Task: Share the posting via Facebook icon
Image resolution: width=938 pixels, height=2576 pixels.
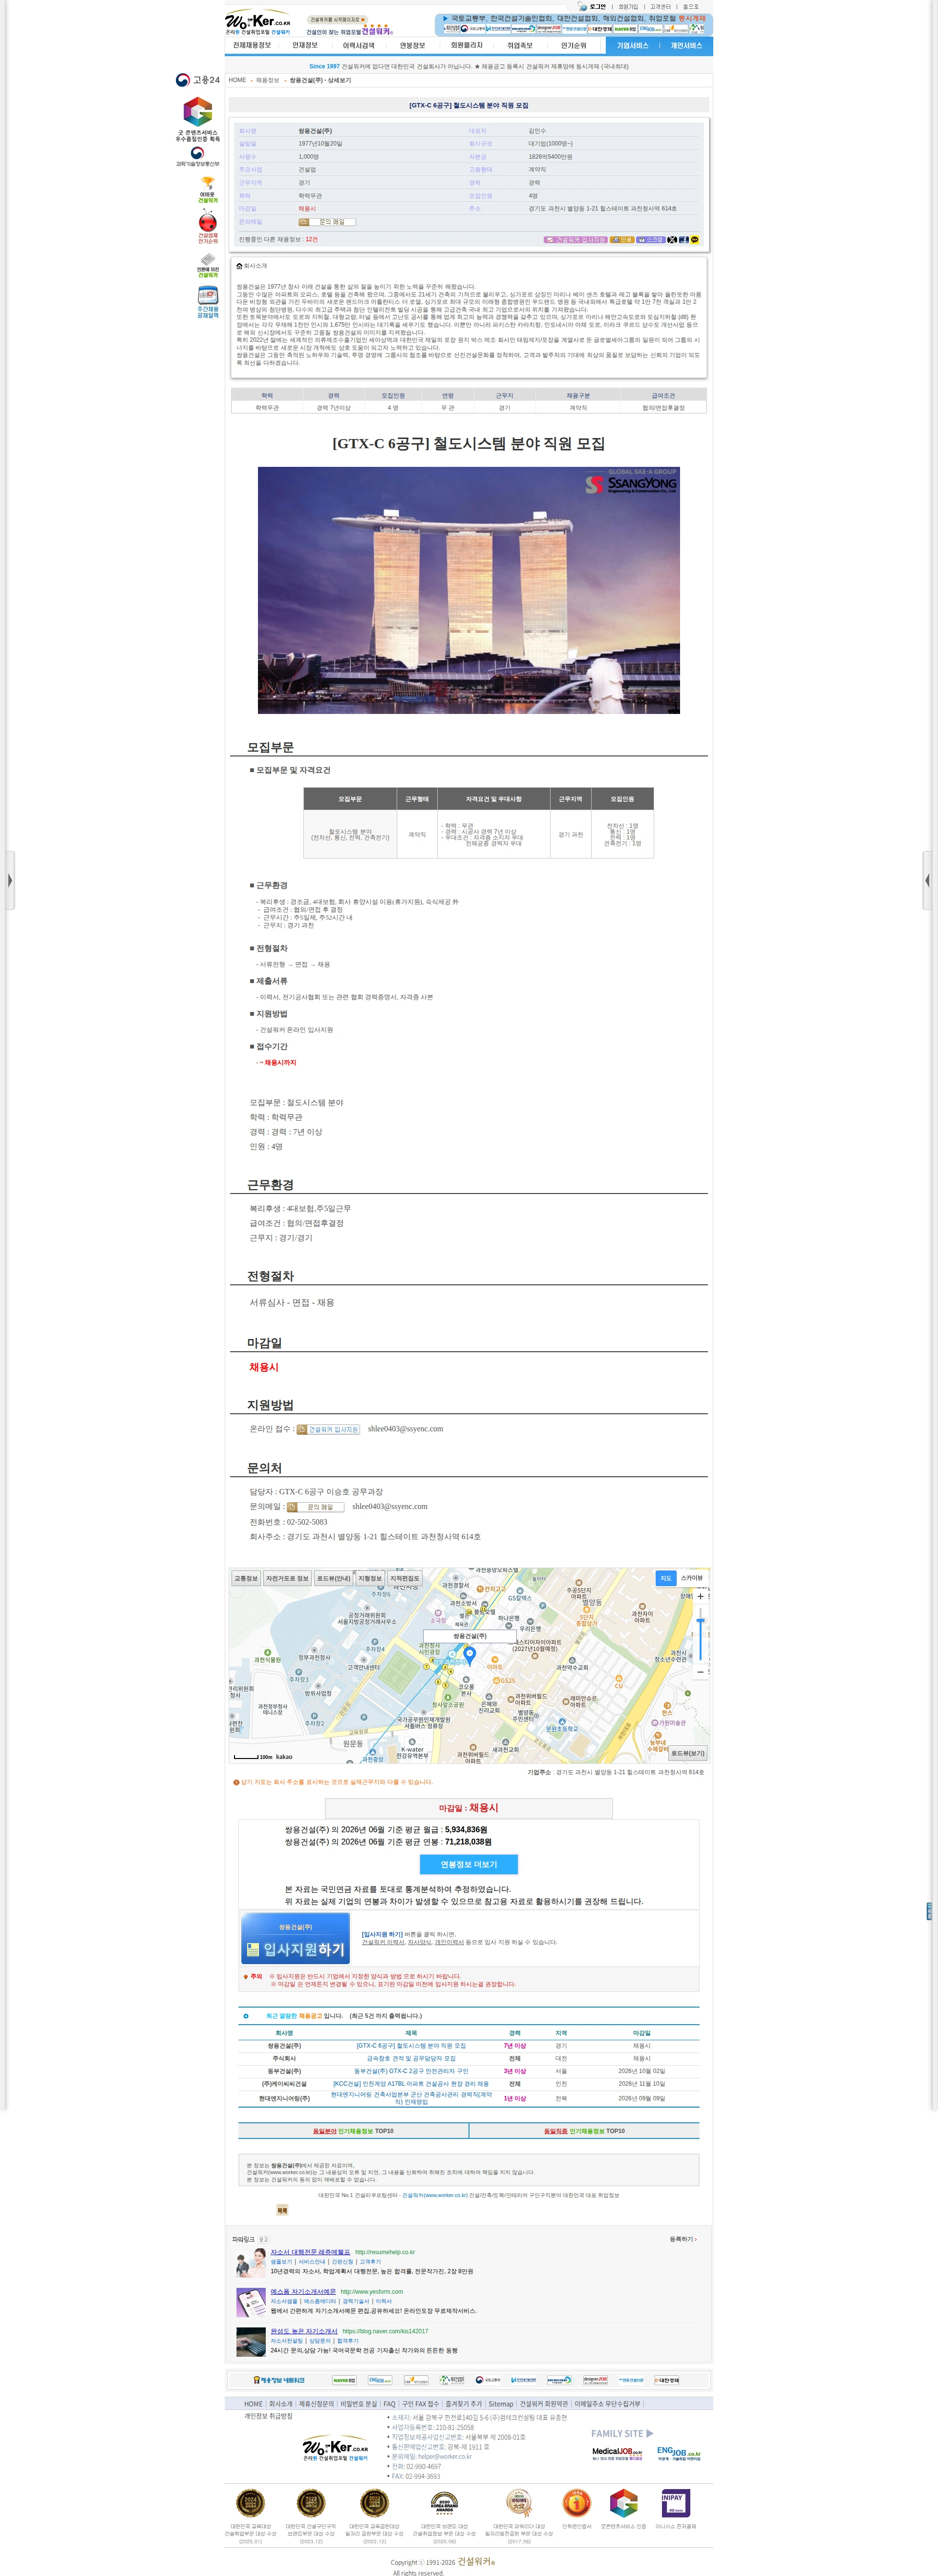Action: (684, 240)
